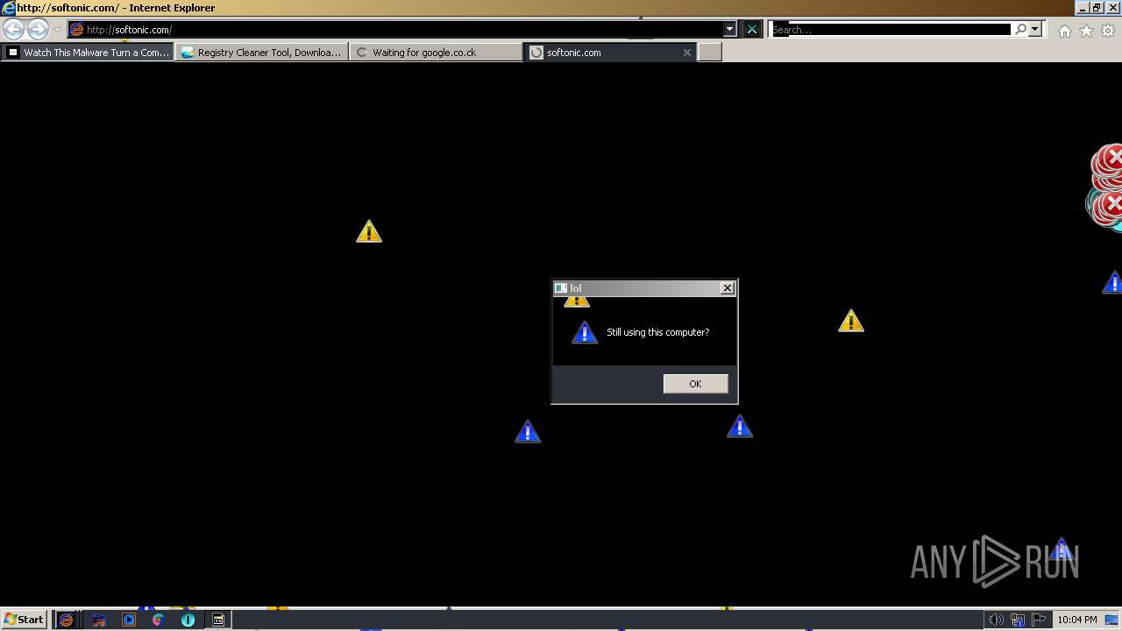This screenshot has width=1122, height=631.
Task: Click the blue warning icon below-right of dialog
Action: 740,426
